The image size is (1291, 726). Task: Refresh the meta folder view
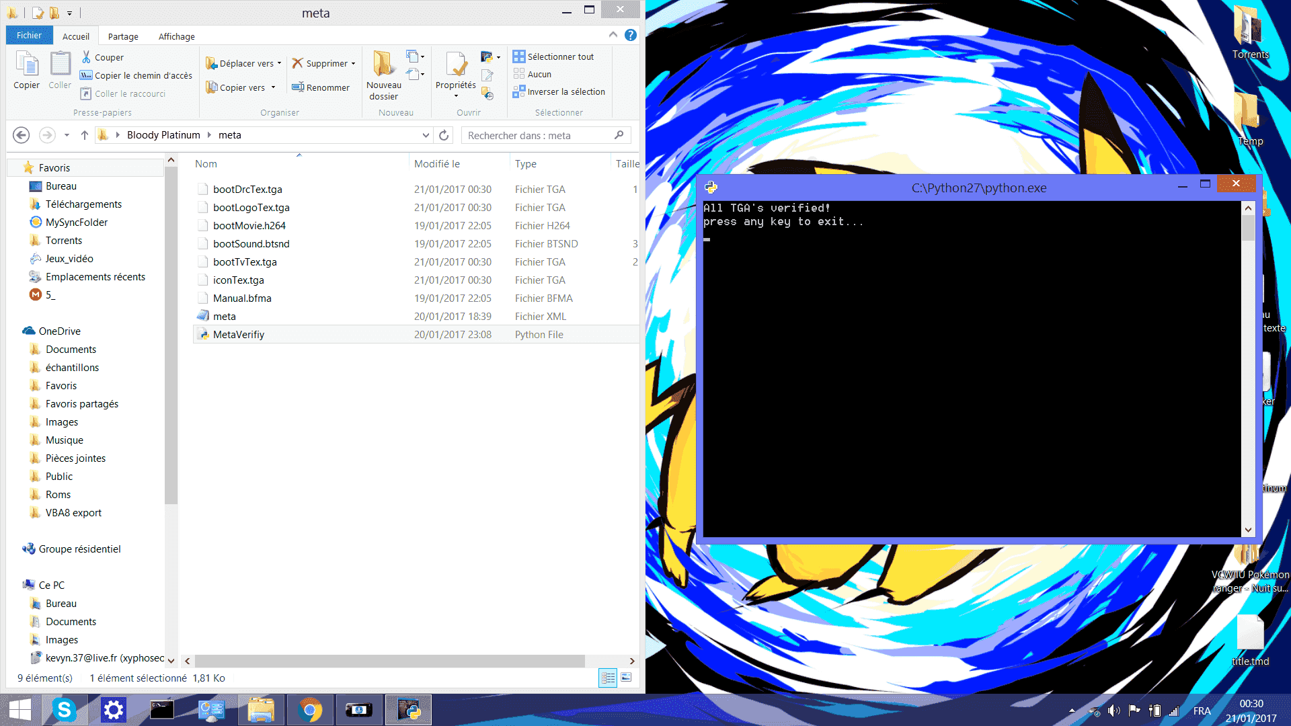pyautogui.click(x=444, y=135)
